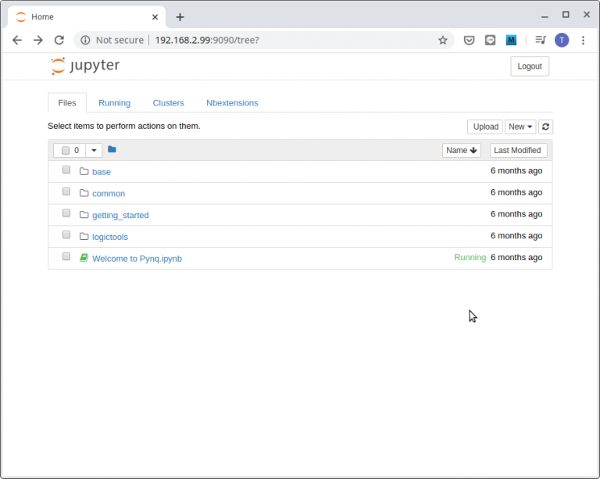Click the user profile avatar icon
The image size is (600, 479).
(562, 40)
